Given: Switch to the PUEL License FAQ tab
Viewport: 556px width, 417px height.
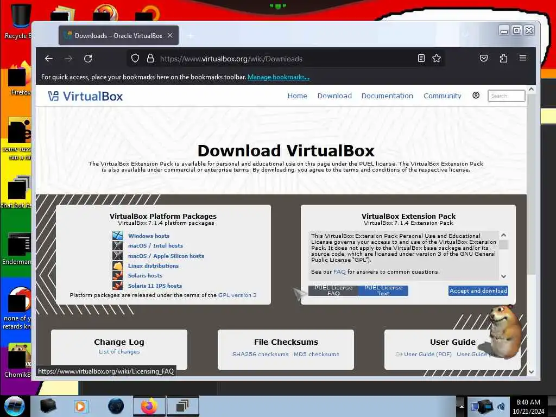Looking at the screenshot, I should [x=333, y=290].
